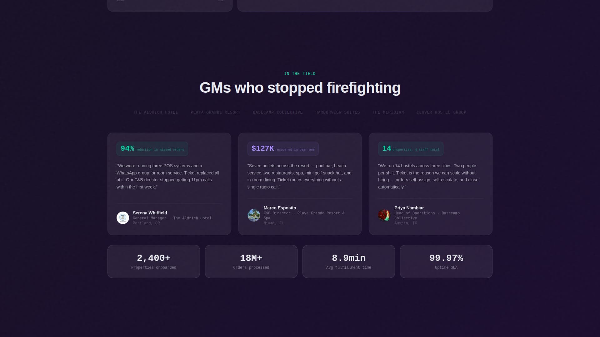Open CLOVER HOSTEL GROUP testimonial
The width and height of the screenshot is (600, 337).
pos(441,112)
